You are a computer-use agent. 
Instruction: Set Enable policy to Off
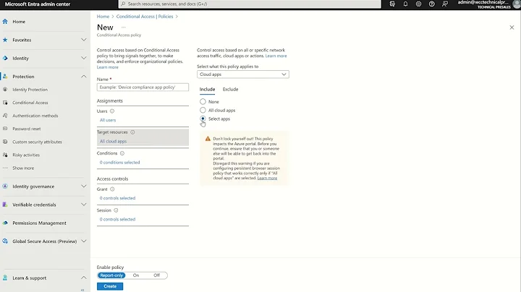pos(156,275)
